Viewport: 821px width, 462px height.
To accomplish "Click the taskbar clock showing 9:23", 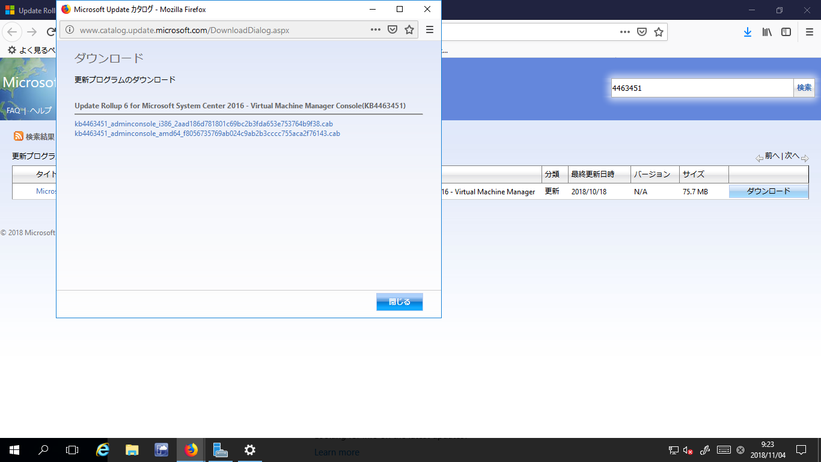I will point(768,450).
